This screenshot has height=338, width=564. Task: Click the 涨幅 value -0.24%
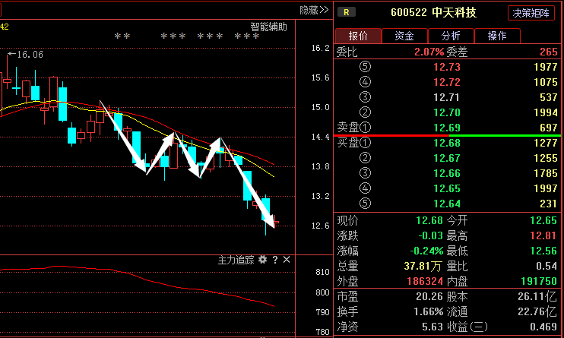point(426,251)
